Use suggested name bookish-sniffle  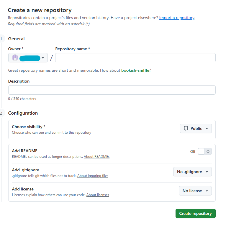click(135, 71)
